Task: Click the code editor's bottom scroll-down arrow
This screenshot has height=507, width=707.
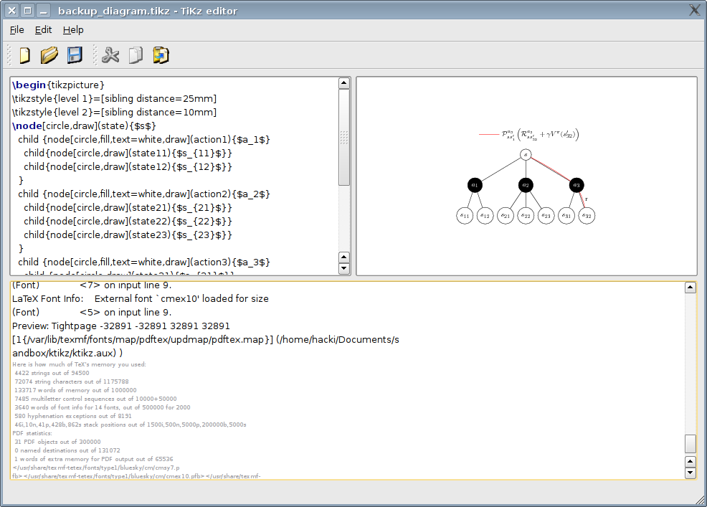Action: [x=344, y=269]
